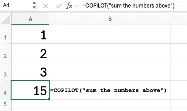Select the COPILOT formula text in B4
This screenshot has height=111, width=187.
(108, 90)
